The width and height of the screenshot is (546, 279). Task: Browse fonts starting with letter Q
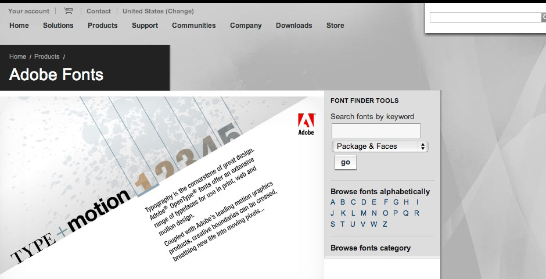(406, 213)
